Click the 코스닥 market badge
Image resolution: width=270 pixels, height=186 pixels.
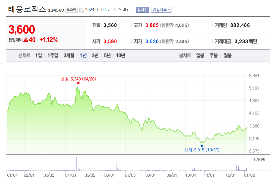point(71,10)
